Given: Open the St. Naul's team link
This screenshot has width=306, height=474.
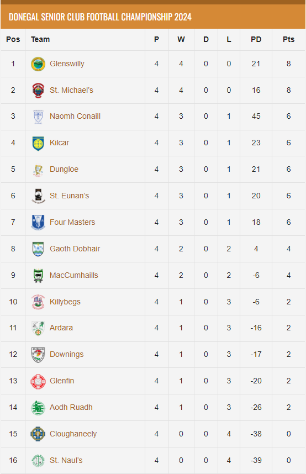Looking at the screenshot, I should 66,460.
